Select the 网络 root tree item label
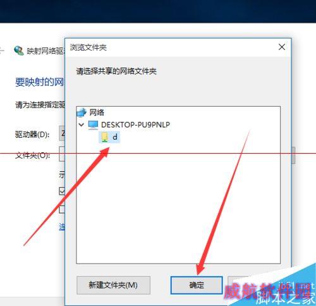This screenshot has width=316, height=306. tap(97, 112)
